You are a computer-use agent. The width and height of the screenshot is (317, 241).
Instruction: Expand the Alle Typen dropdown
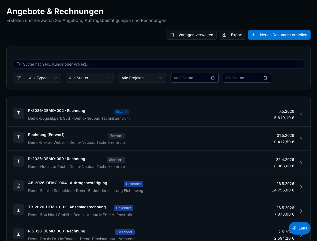click(37, 78)
